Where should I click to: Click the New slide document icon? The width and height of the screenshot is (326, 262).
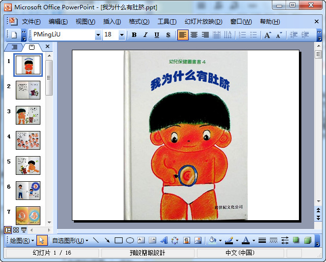[14, 35]
